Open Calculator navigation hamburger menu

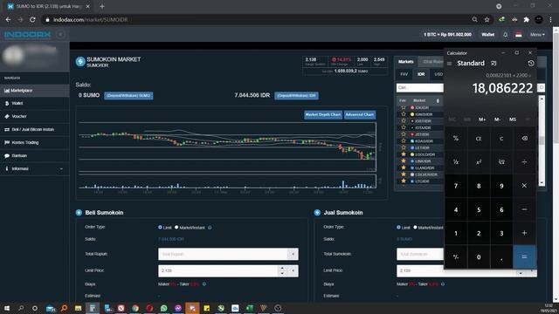pyautogui.click(x=450, y=64)
